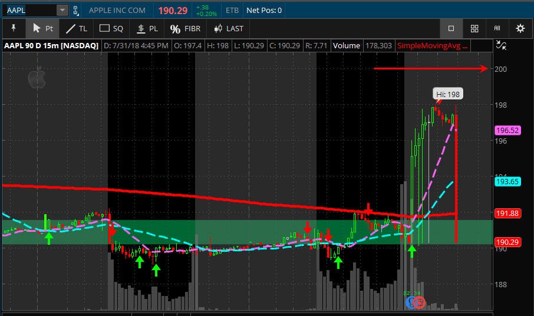Click the All toolbar icon
The image size is (534, 316).
tap(497, 28)
